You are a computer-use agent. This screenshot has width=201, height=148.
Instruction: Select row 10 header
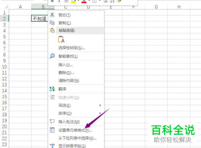tap(4, 66)
